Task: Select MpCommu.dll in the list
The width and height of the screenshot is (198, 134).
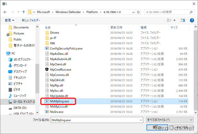Action: tap(59, 75)
